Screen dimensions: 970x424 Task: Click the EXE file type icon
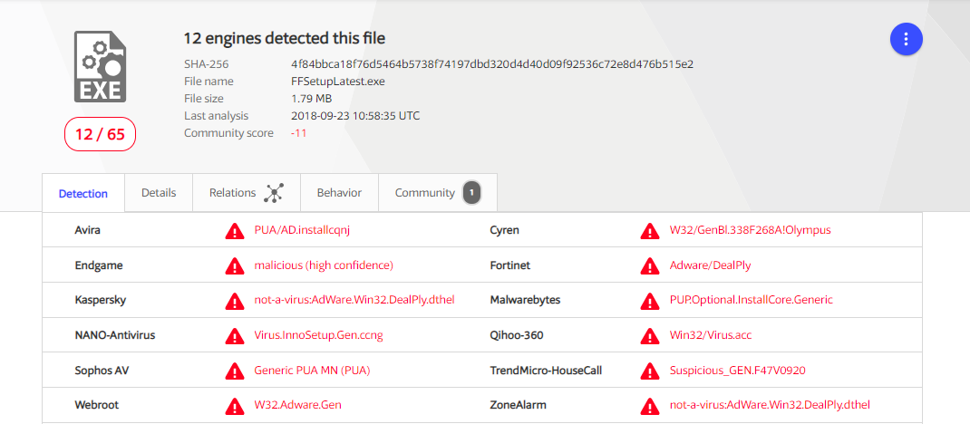[x=101, y=67]
